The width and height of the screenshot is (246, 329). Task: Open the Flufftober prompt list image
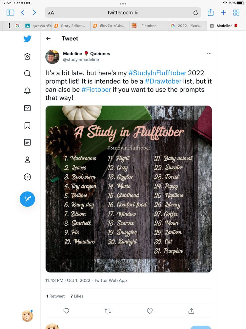click(129, 189)
